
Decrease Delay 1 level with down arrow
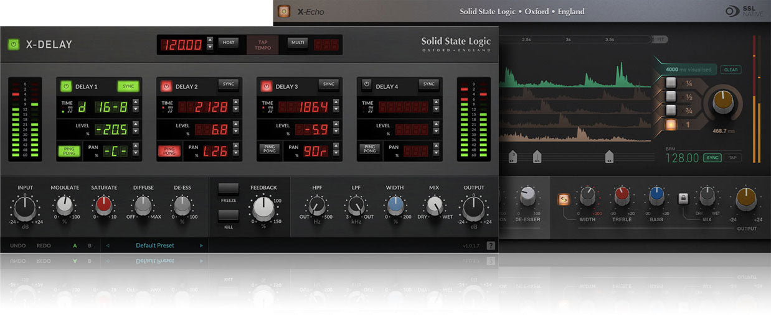click(x=136, y=132)
